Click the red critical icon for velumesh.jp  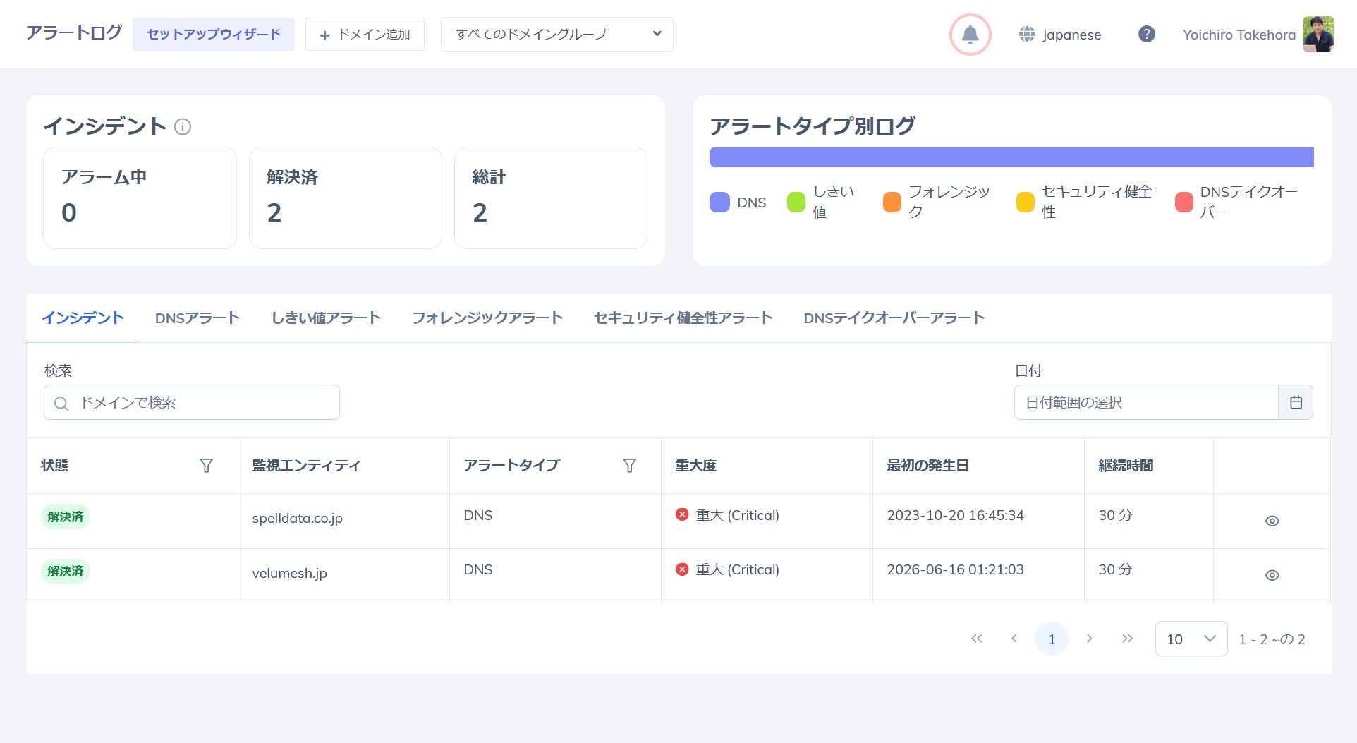682,569
